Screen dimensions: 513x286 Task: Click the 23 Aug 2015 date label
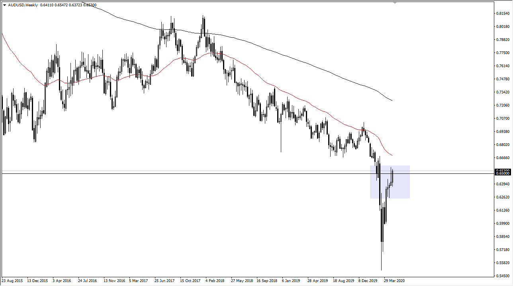point(12,281)
